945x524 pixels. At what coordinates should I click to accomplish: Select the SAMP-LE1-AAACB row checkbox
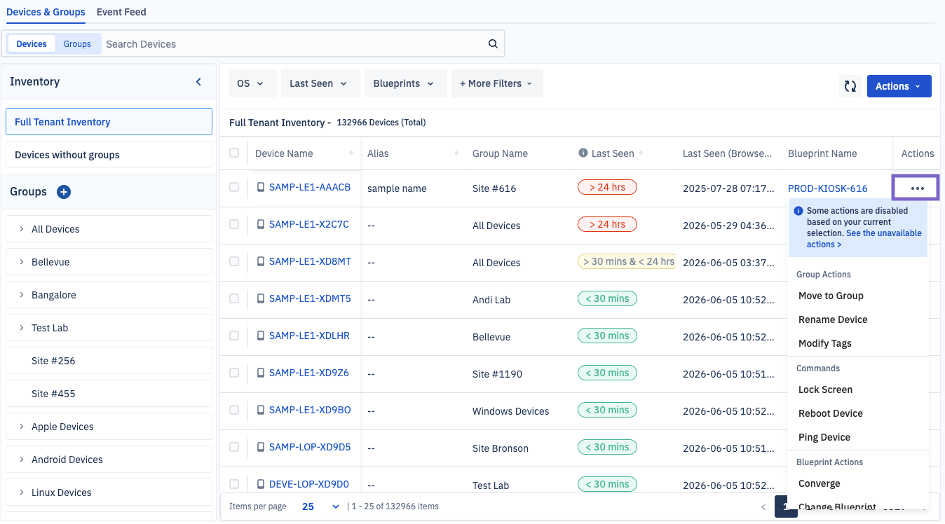pos(234,187)
